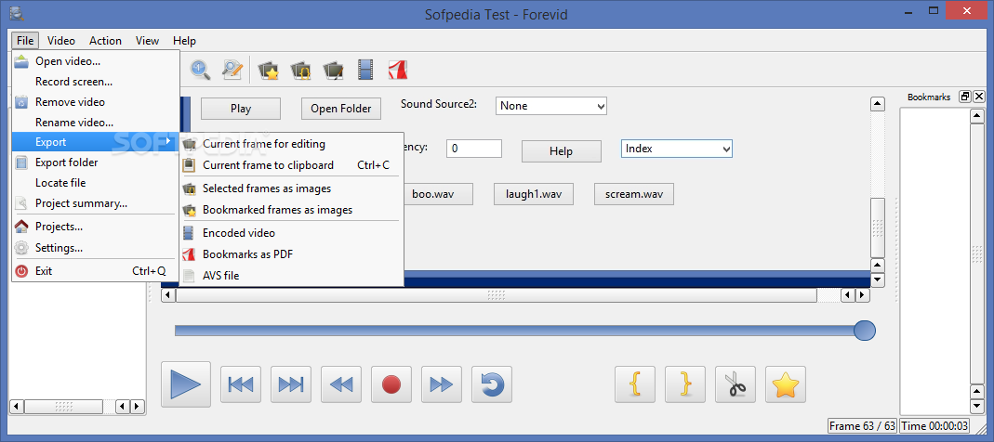Choose Bookmarked frames as images
Image resolution: width=994 pixels, height=442 pixels.
(291, 210)
